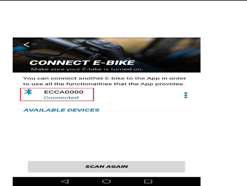Tap black navigation bar left of back button
The image size is (247, 186).
tap(36, 182)
